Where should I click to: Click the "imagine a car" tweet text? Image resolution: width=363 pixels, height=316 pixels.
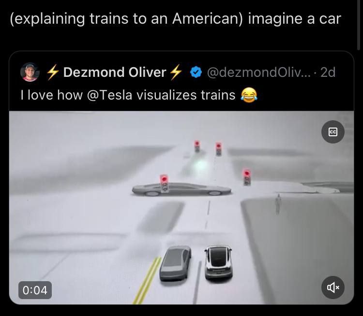[x=294, y=18]
